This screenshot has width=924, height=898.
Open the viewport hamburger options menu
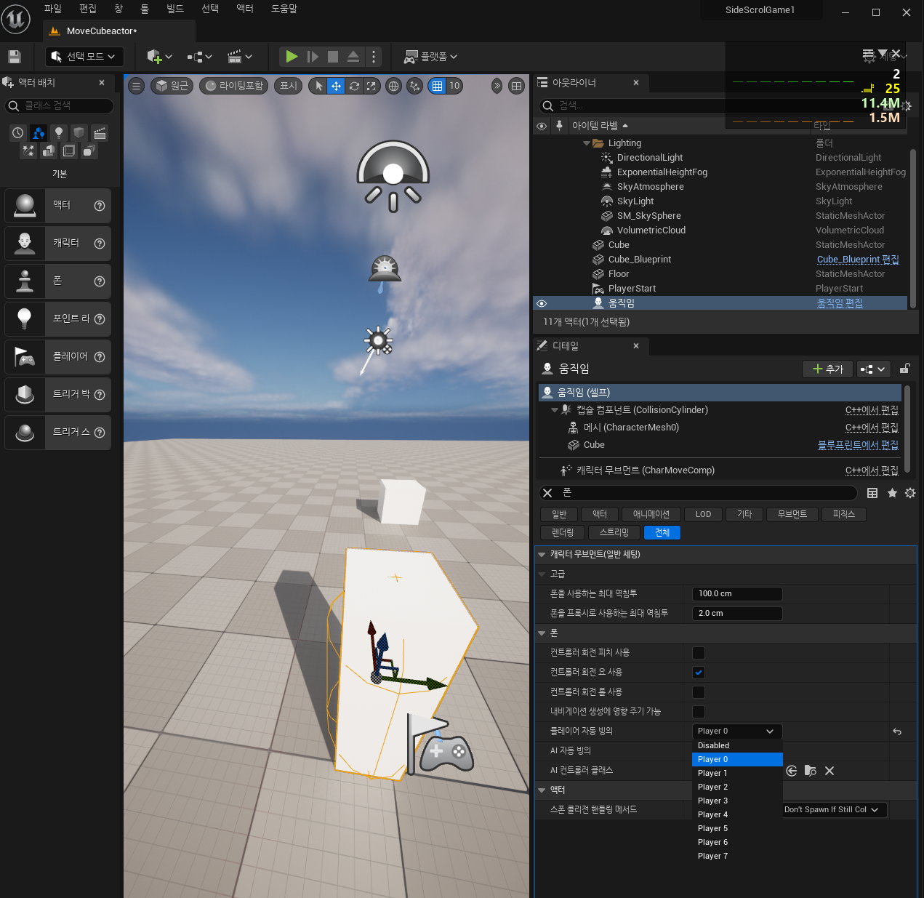(136, 86)
